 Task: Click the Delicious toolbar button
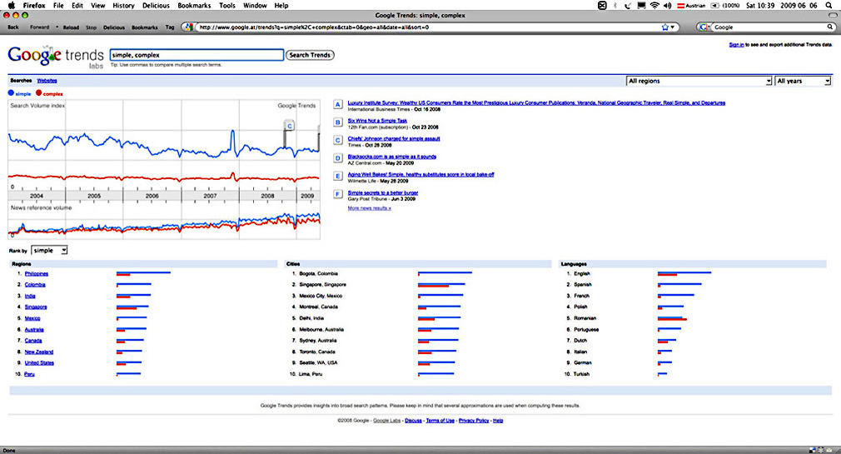pyautogui.click(x=114, y=27)
